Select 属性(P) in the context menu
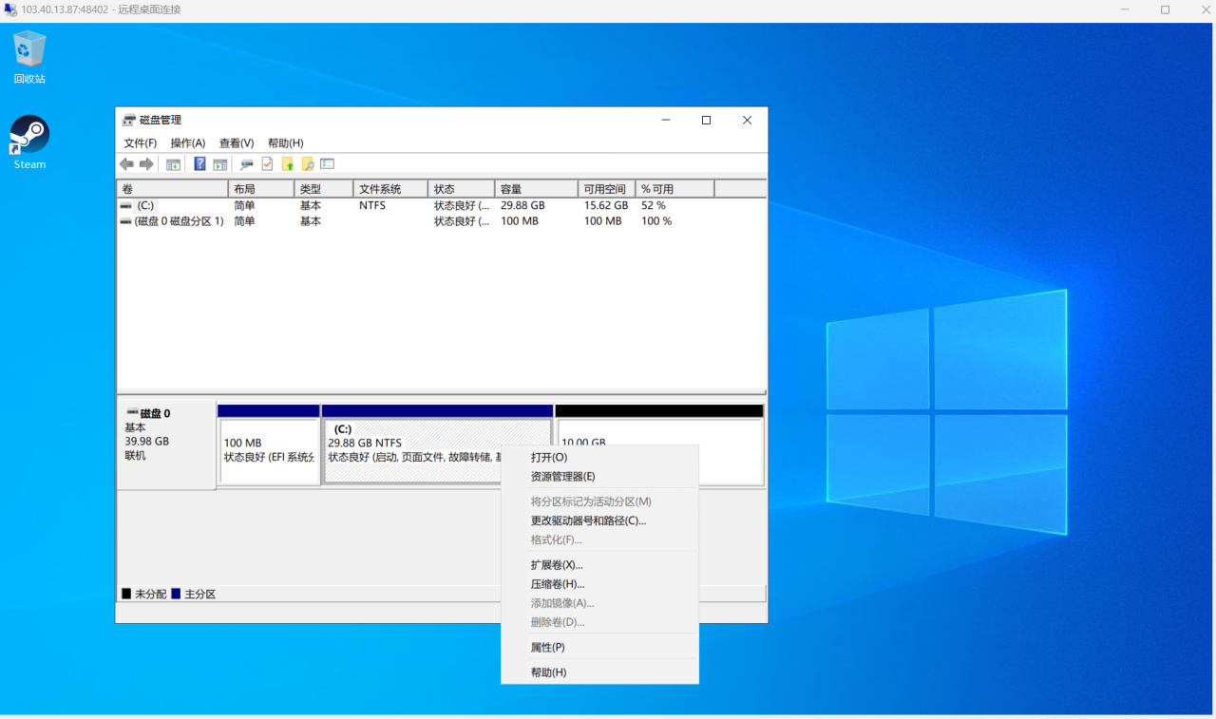1216x719 pixels. pos(547,648)
